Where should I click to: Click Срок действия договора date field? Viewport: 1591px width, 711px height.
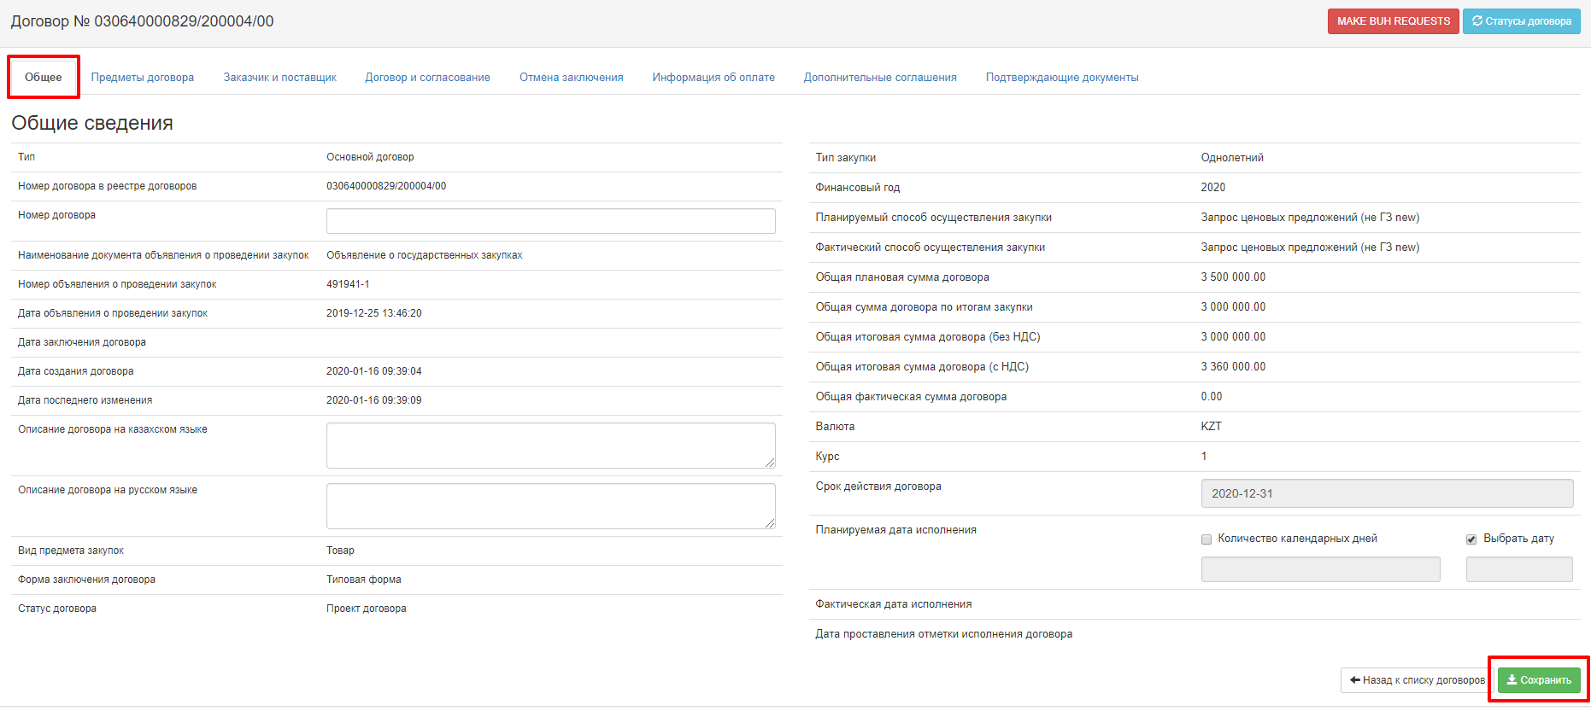1386,493
